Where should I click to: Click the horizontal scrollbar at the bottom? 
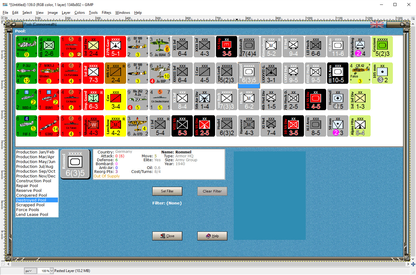click(208, 264)
